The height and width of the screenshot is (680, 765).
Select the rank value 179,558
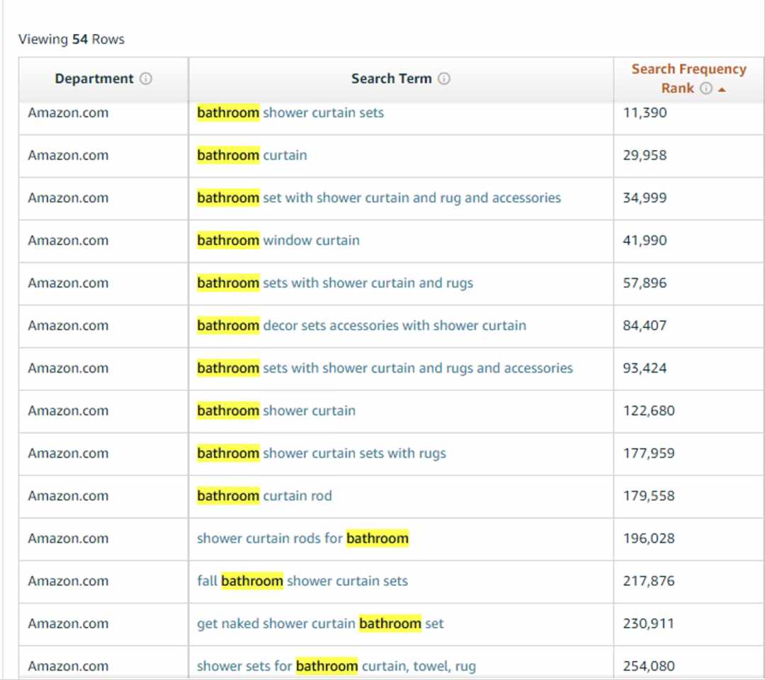pyautogui.click(x=649, y=496)
